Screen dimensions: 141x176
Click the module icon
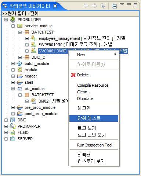point(20,70)
